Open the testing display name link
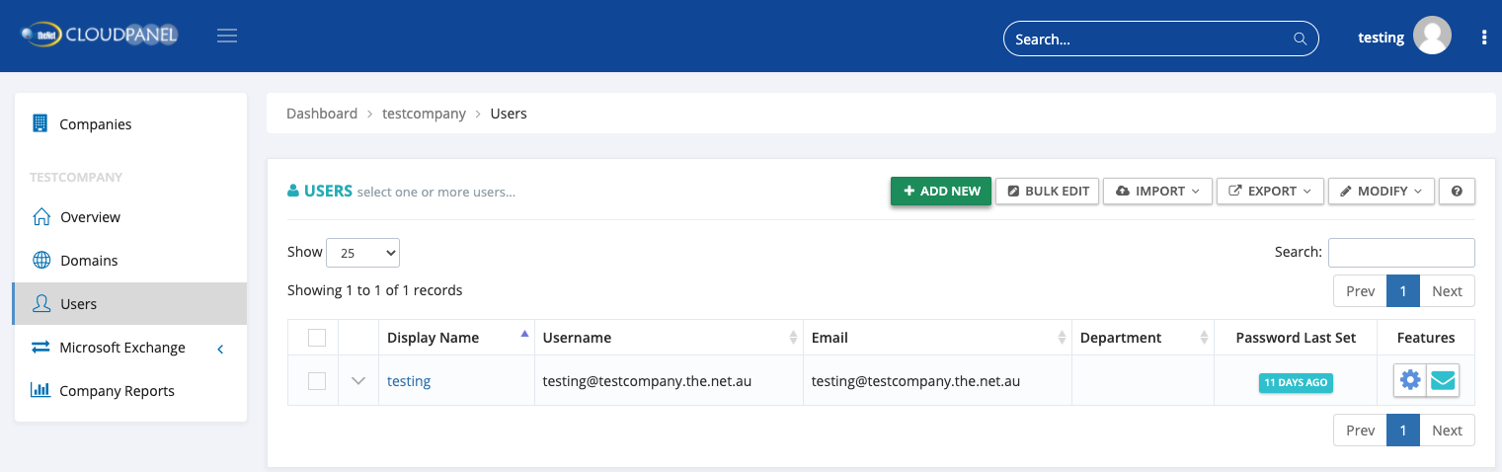Image resolution: width=1502 pixels, height=472 pixels. 409,380
